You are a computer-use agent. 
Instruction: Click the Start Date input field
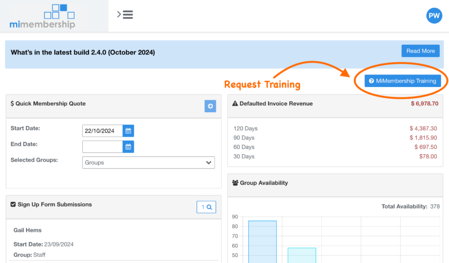click(102, 131)
